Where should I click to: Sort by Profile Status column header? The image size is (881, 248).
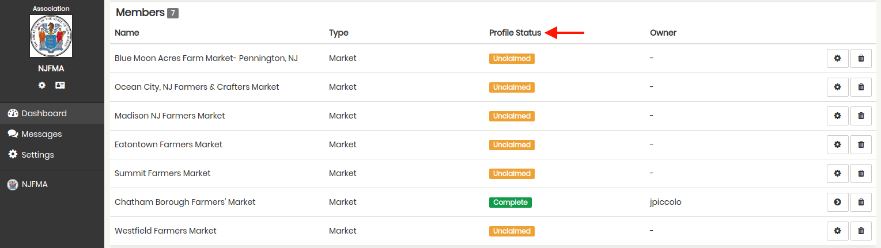click(515, 33)
